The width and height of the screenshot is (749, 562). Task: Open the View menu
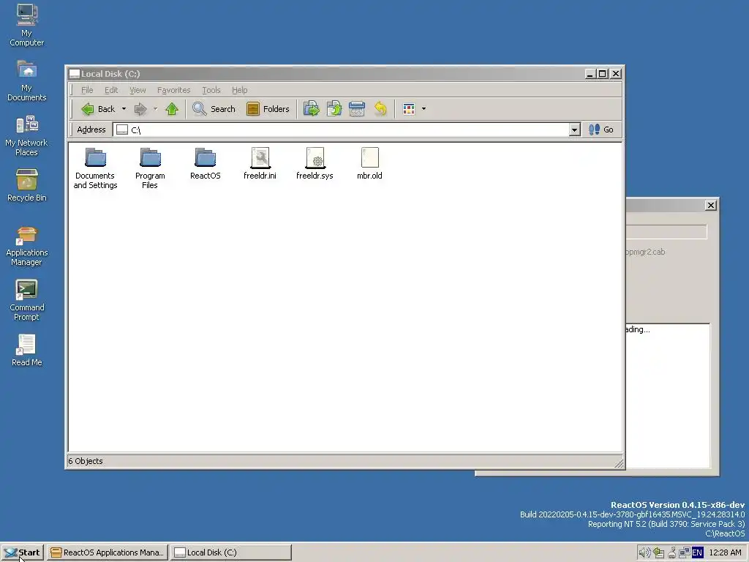click(x=138, y=90)
